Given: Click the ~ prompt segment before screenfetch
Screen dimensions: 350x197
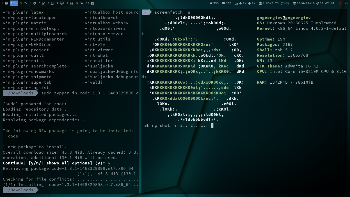Looking at the screenshot, I should pyautogui.click(x=147, y=12).
